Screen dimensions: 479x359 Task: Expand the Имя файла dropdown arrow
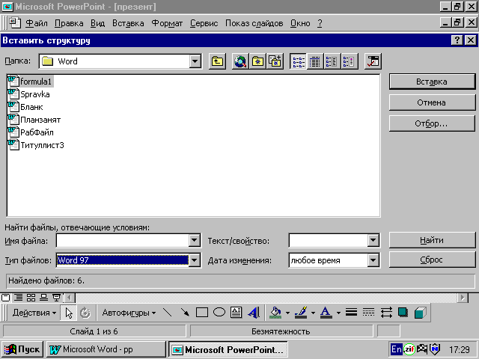pos(195,241)
